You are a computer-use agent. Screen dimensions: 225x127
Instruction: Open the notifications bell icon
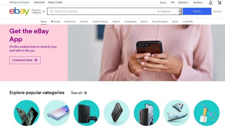coord(210,3)
